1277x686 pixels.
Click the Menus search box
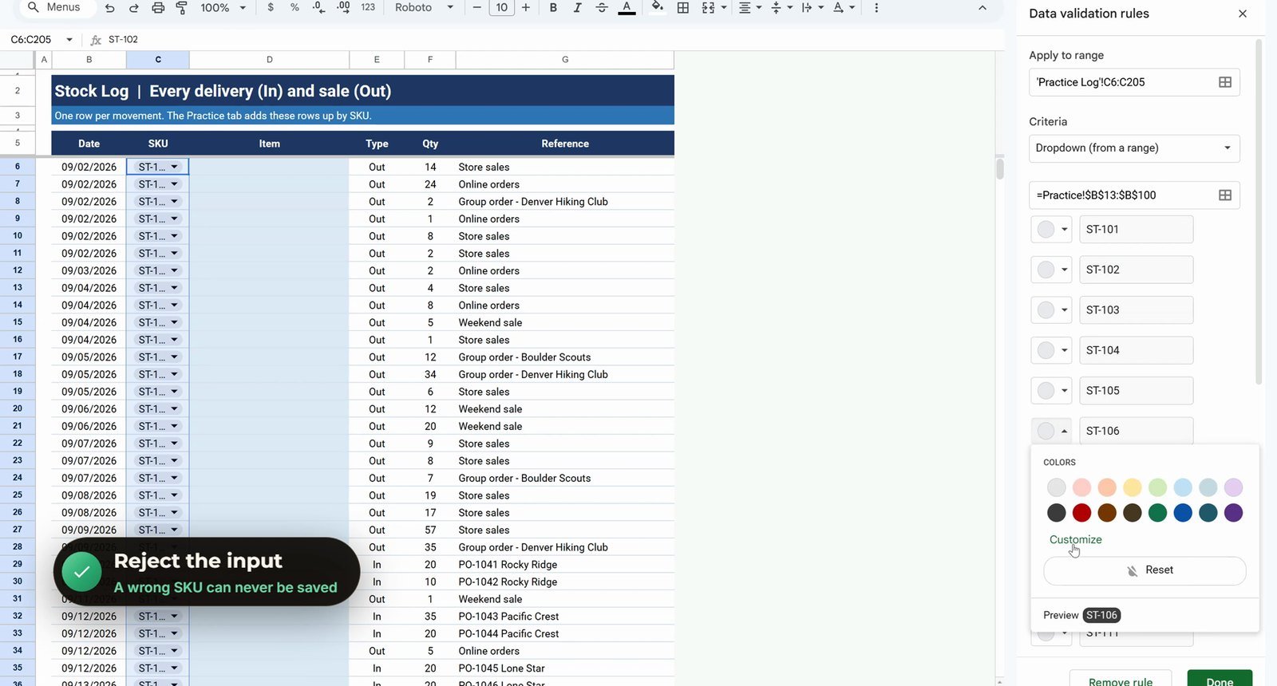click(56, 7)
